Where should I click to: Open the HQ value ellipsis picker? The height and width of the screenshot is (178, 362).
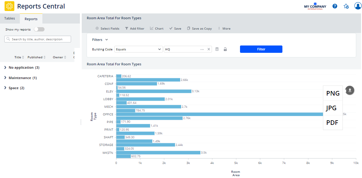tap(202, 49)
